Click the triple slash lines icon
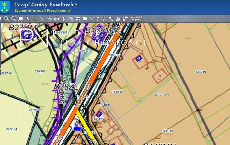Viewport: 230px width, 145px height. coord(92,19)
